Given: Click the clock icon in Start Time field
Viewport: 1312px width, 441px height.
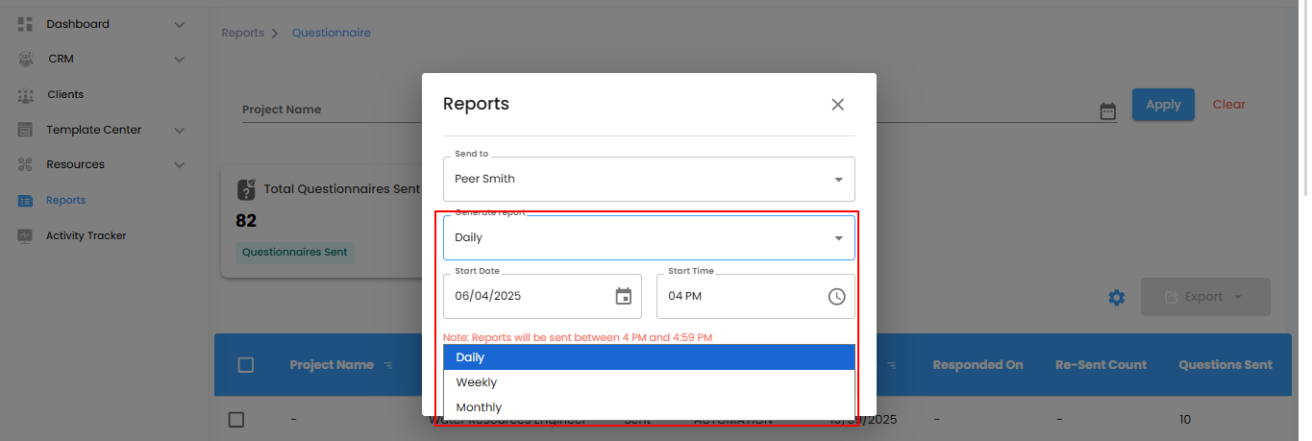Looking at the screenshot, I should 836,296.
